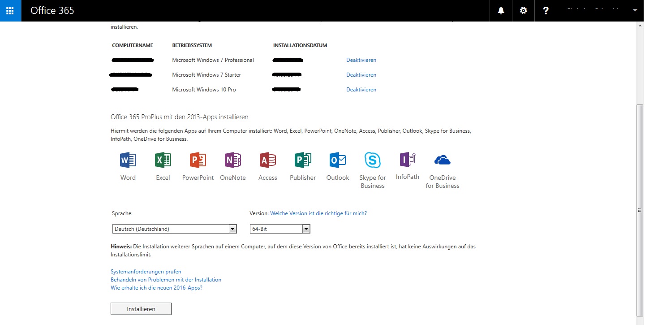The image size is (645, 325).
Task: Deactivate the Windows 7 Professional computer
Action: coord(361,60)
